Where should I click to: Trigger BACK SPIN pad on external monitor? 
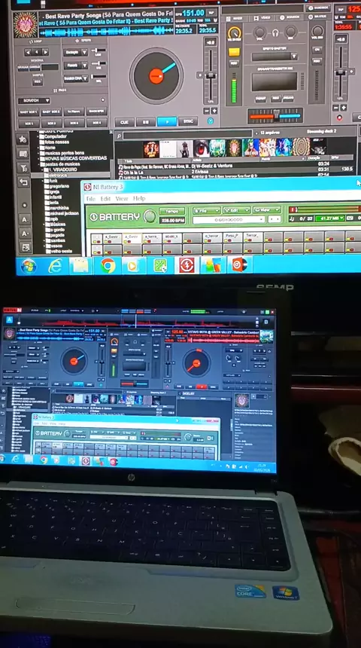(97, 112)
